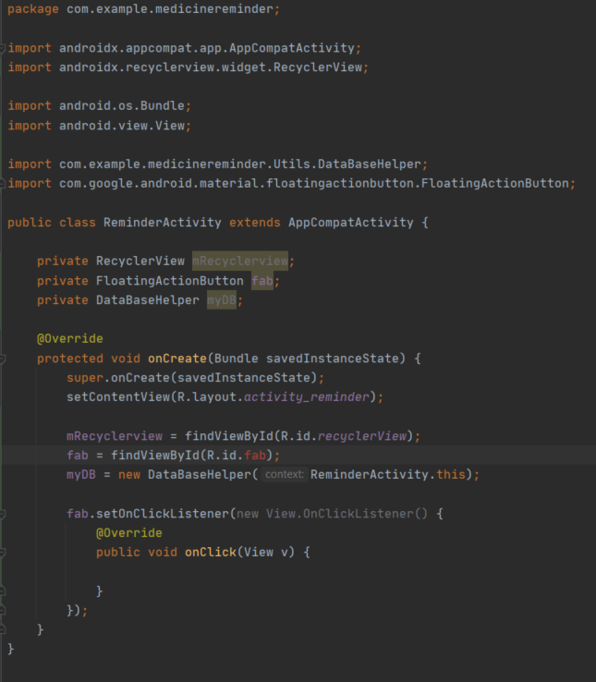
Task: Click findViewById on the mRecyclerview assignment line
Action: tap(229, 436)
